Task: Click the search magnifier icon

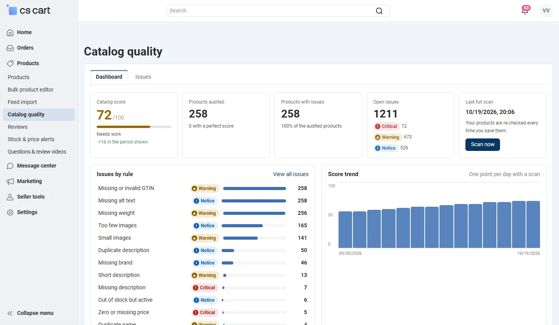Action: [x=379, y=11]
